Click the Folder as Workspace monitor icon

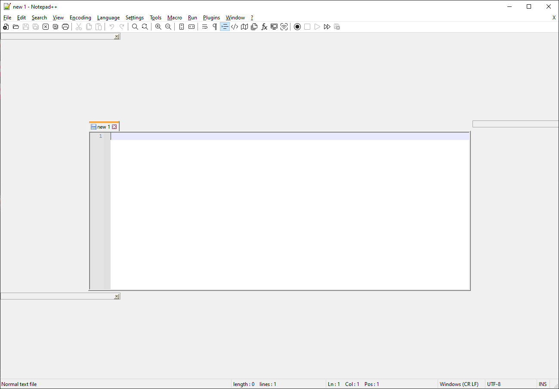[274, 27]
